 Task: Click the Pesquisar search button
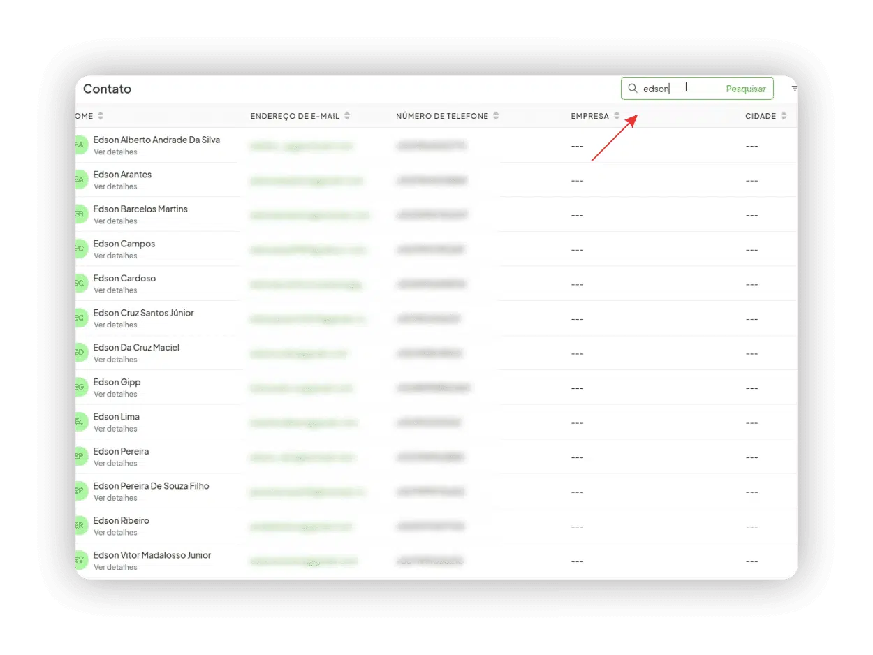pyautogui.click(x=746, y=89)
